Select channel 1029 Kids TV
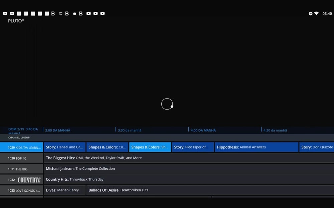This screenshot has width=334, height=208. click(21, 147)
